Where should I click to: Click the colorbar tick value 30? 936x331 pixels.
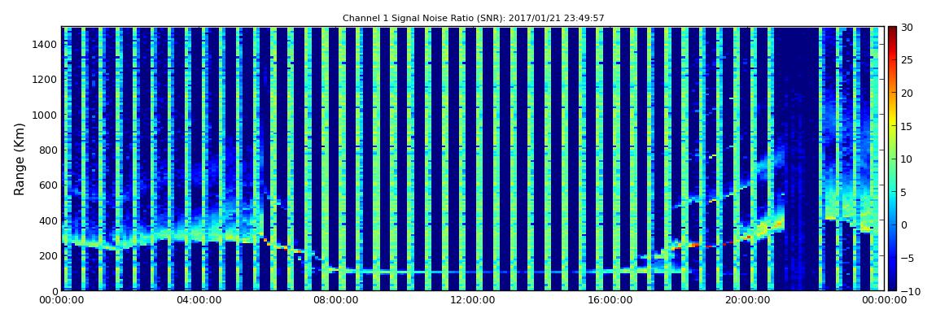point(907,27)
